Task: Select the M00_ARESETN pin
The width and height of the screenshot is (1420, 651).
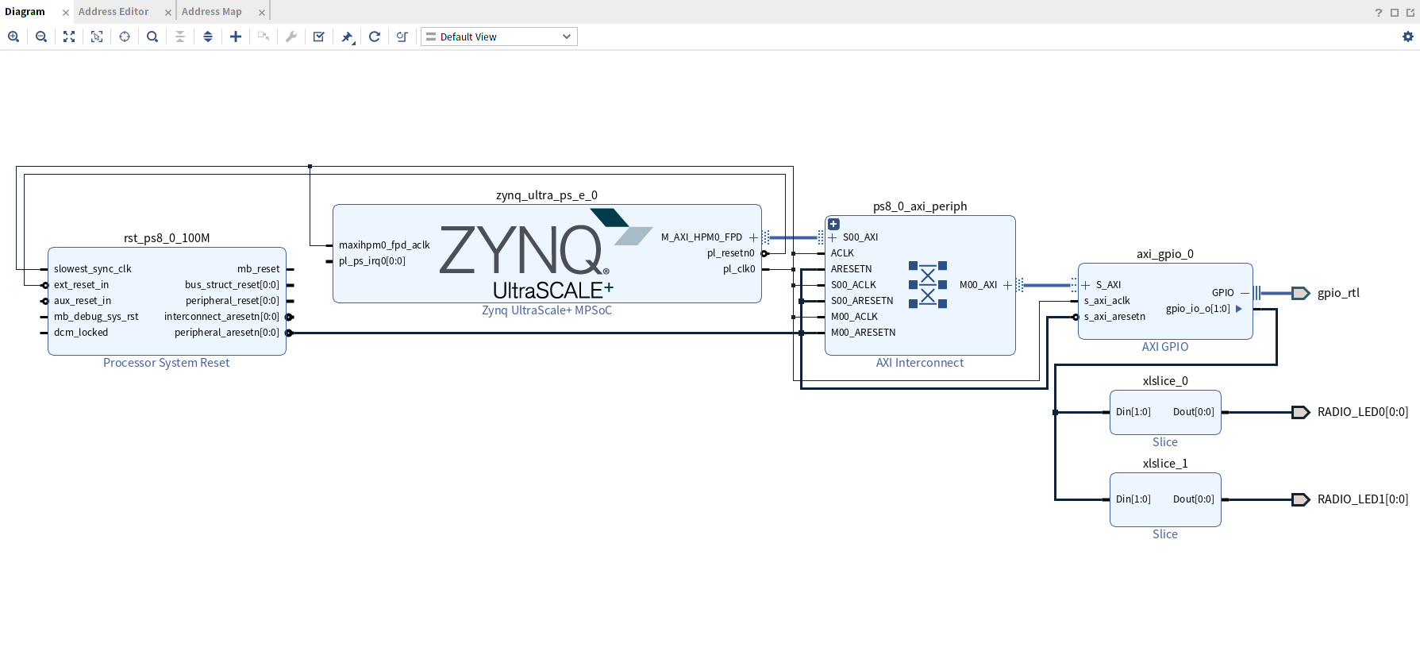Action: [864, 333]
